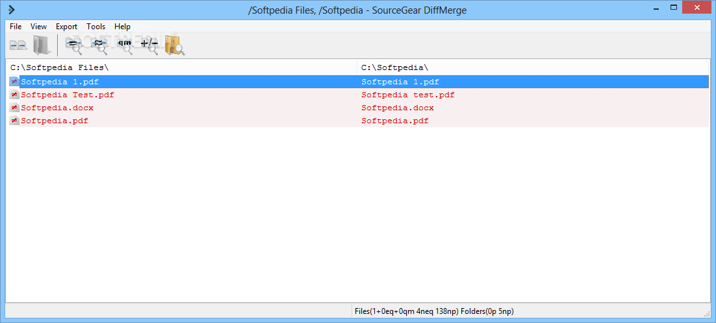Open the File menu

(x=16, y=27)
